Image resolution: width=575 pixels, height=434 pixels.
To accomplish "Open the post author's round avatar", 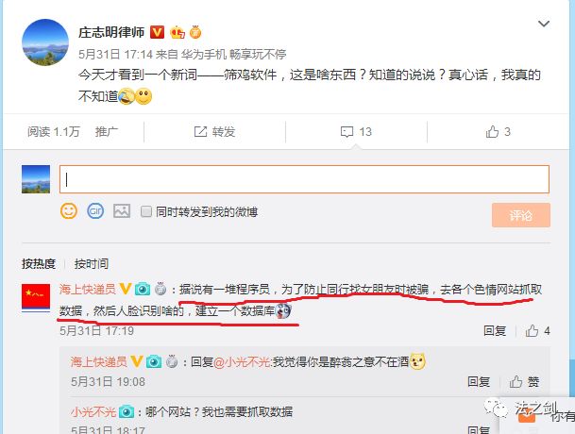I will pos(45,42).
